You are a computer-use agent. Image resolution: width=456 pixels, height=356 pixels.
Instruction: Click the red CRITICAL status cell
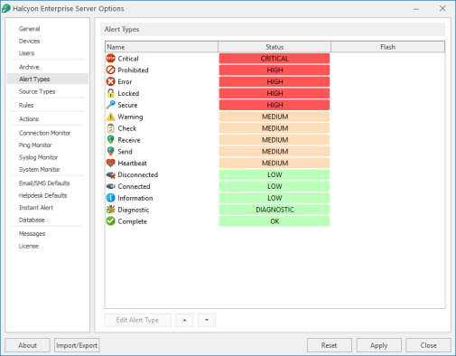coord(275,59)
